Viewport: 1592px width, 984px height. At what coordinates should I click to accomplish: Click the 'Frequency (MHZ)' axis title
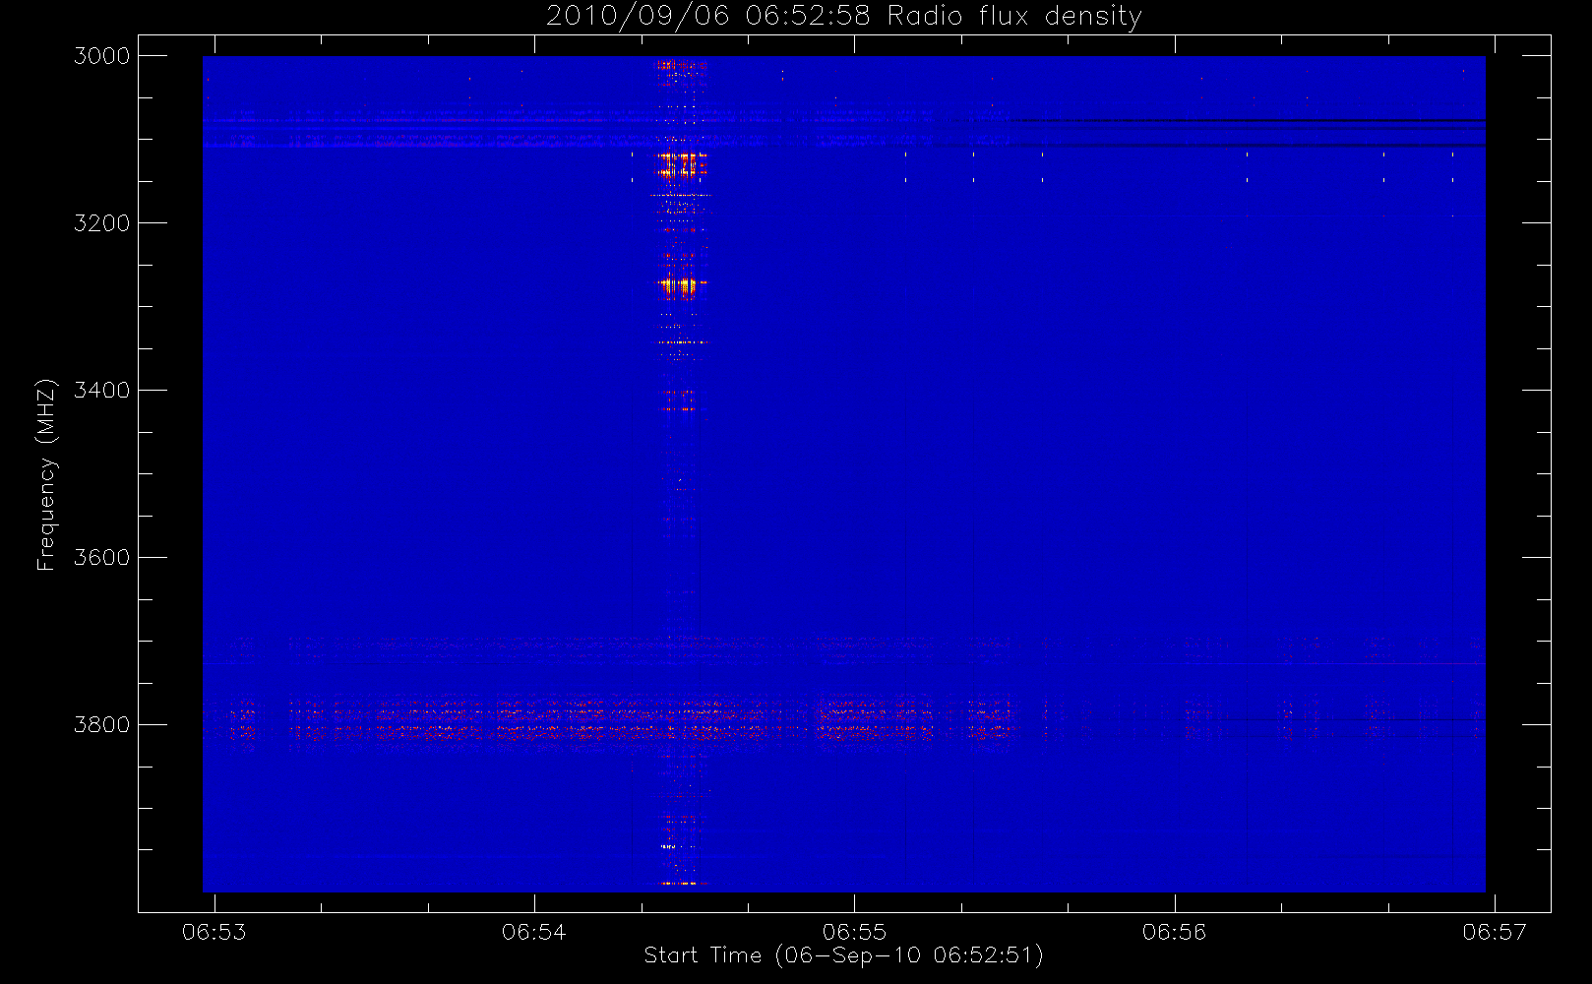tap(46, 474)
